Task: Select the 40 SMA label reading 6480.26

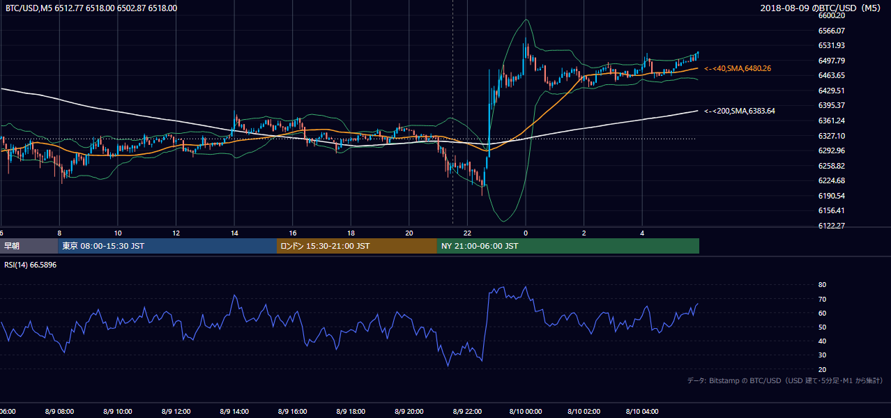Action: coord(738,68)
